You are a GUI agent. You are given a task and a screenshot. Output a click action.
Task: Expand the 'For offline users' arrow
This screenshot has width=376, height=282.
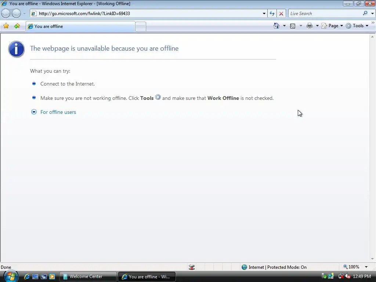(34, 112)
